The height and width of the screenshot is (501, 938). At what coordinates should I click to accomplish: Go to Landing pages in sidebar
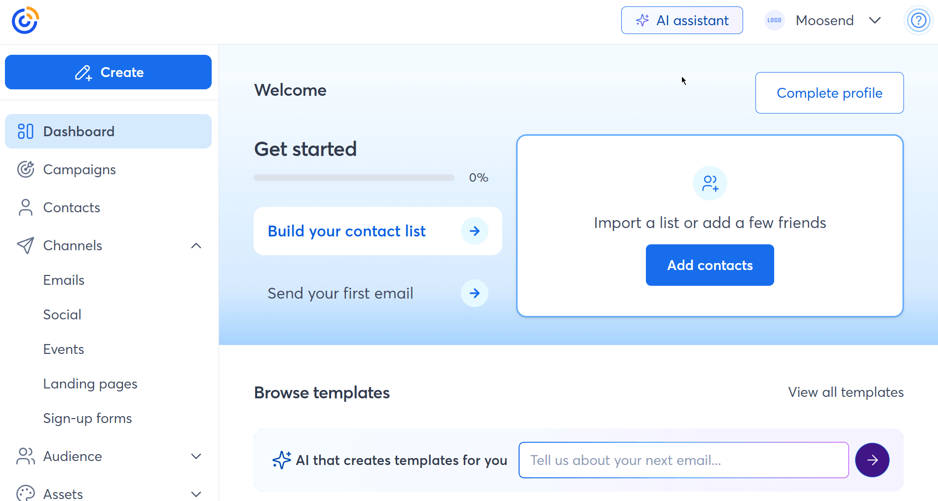90,384
